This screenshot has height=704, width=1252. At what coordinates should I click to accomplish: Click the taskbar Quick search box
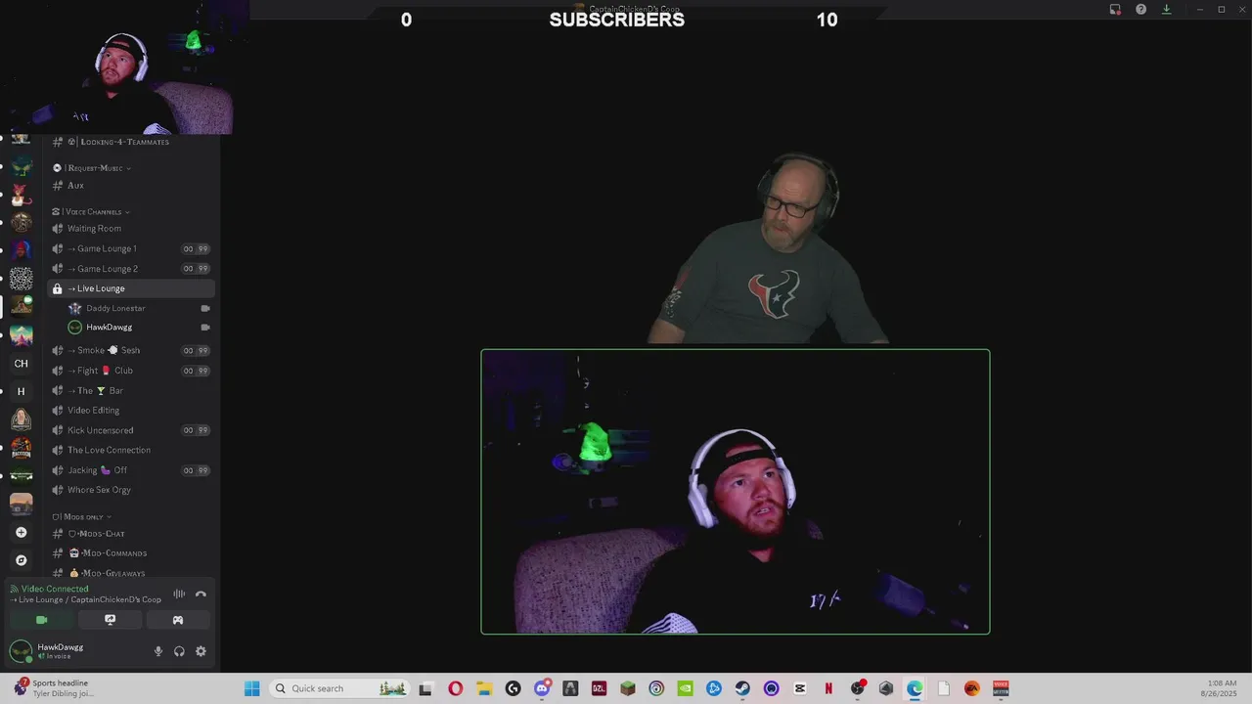click(x=338, y=688)
